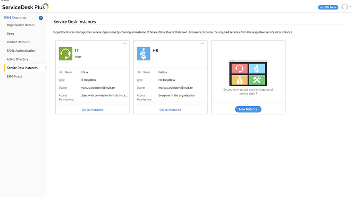Click the ESM Portal button at top right
Image resolution: width=352 pixels, height=197 pixels.
328,8
